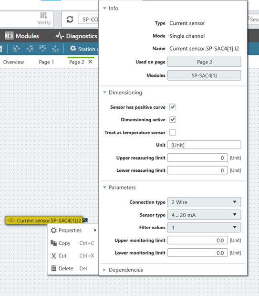Click the align-top icon in blue toolbar
The image size is (259, 296).
pos(42,49)
